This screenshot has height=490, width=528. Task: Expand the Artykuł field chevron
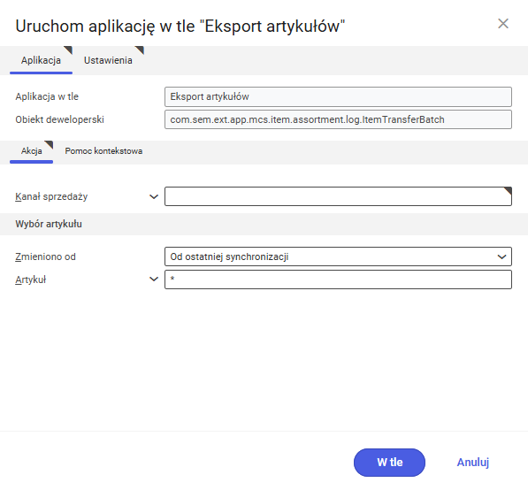pyautogui.click(x=154, y=279)
